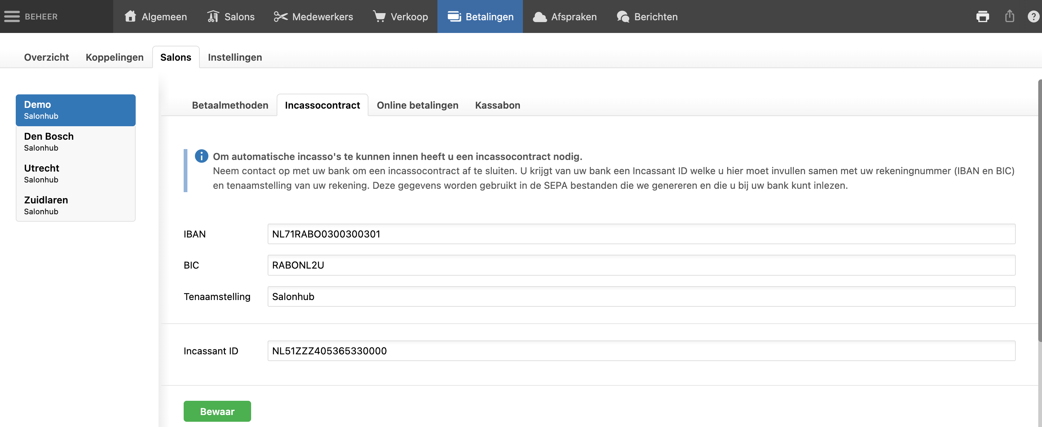
Task: Open the Betaalmethoden tab
Action: (230, 105)
